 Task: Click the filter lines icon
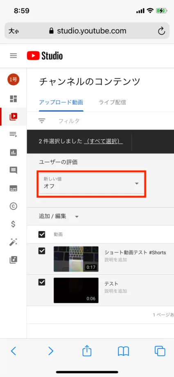click(42, 121)
